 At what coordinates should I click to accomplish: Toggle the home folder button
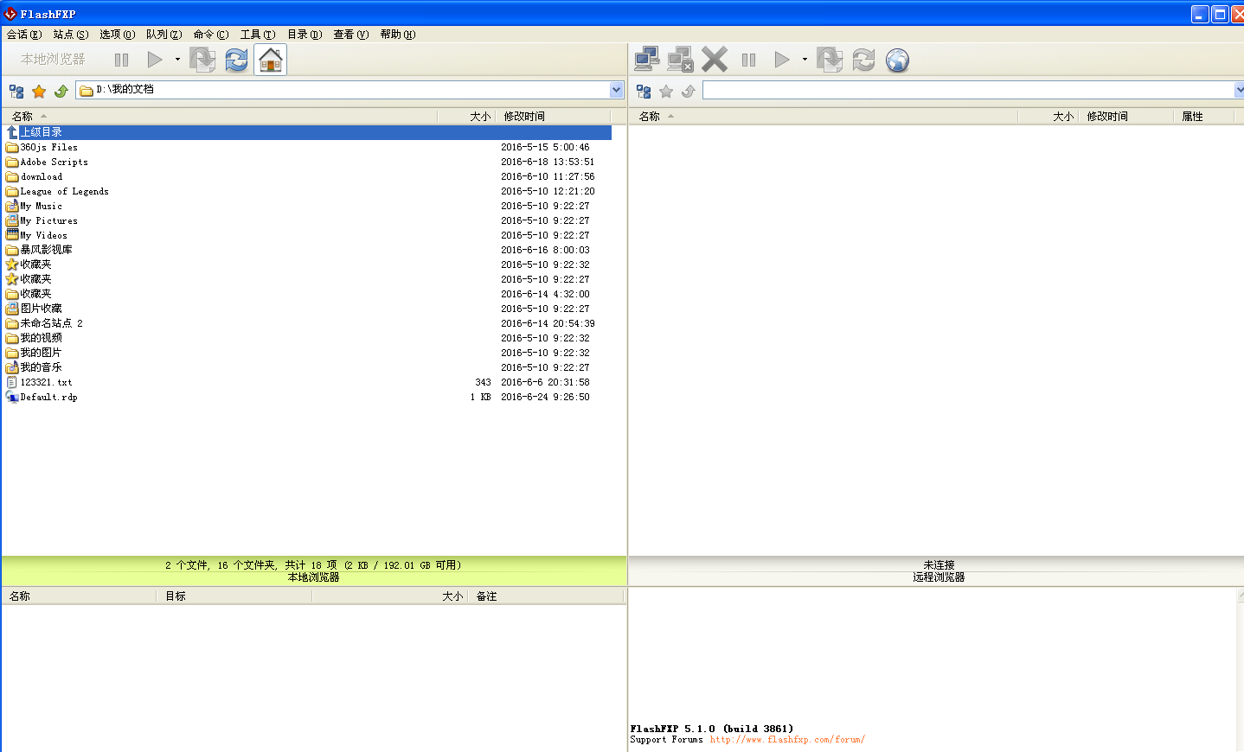269,59
